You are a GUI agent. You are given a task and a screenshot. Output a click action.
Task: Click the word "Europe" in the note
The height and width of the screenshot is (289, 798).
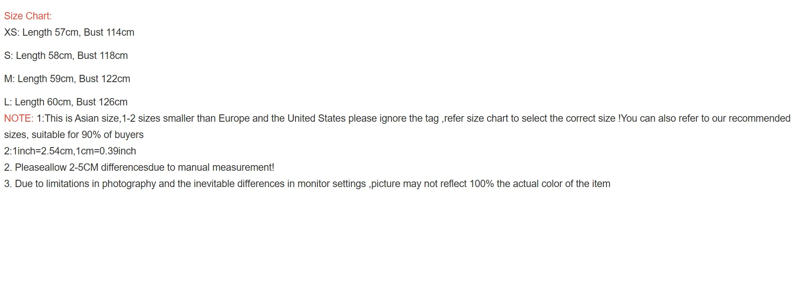234,118
